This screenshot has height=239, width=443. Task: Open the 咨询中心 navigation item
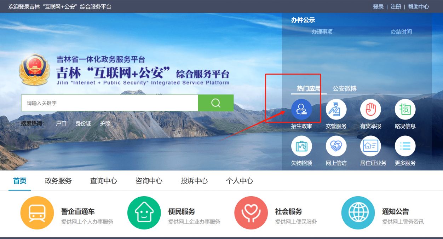click(x=149, y=181)
